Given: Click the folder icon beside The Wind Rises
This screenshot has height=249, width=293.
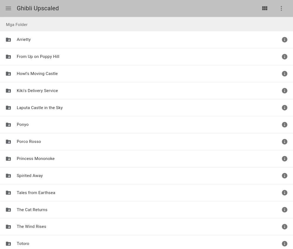Looking at the screenshot, I should [8, 227].
